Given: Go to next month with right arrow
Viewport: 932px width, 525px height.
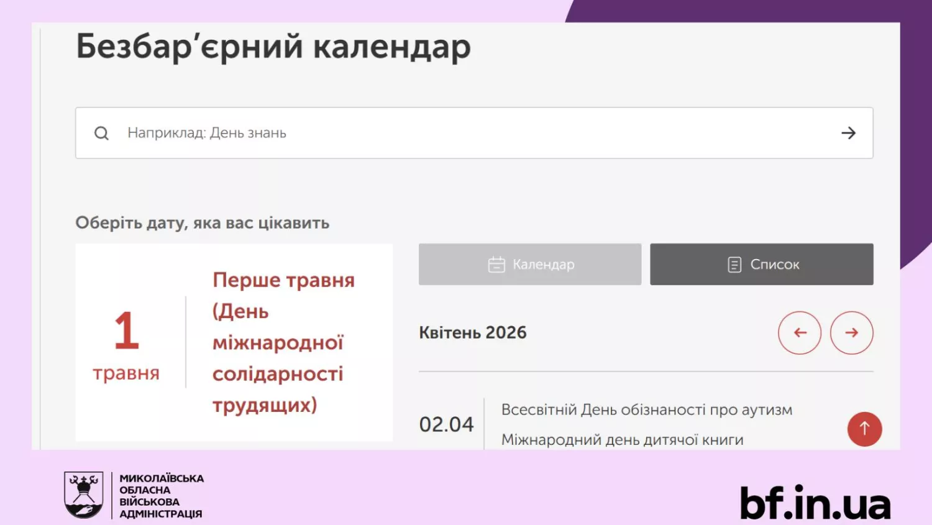Looking at the screenshot, I should coord(852,333).
